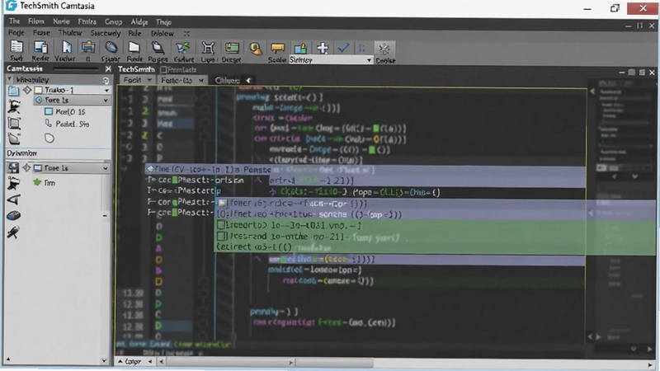Image resolution: width=660 pixels, height=371 pixels.
Task: Click the blue checkmark toolbar icon
Action: tap(343, 48)
